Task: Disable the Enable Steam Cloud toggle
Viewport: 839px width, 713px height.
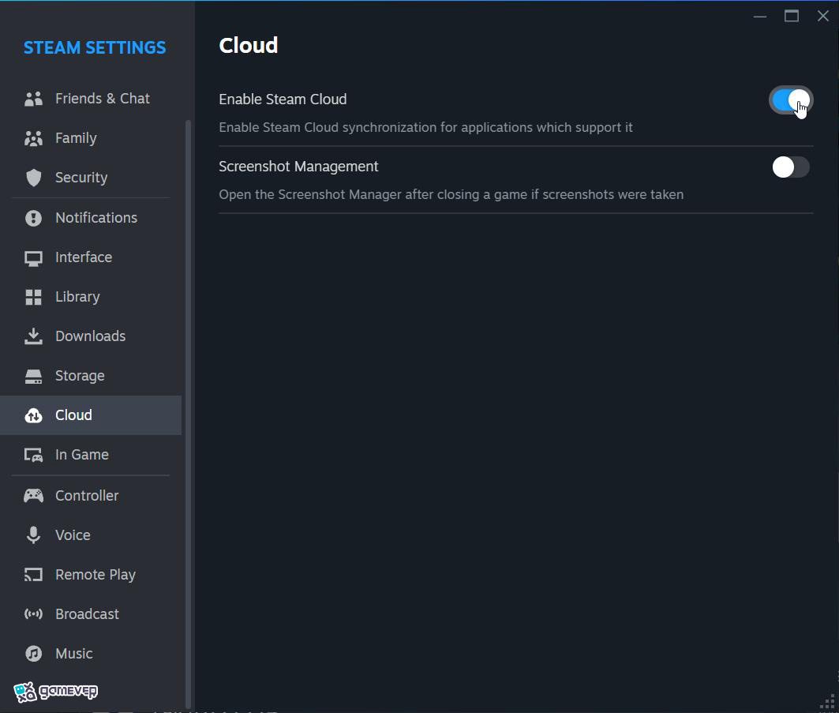Action: pyautogui.click(x=790, y=100)
